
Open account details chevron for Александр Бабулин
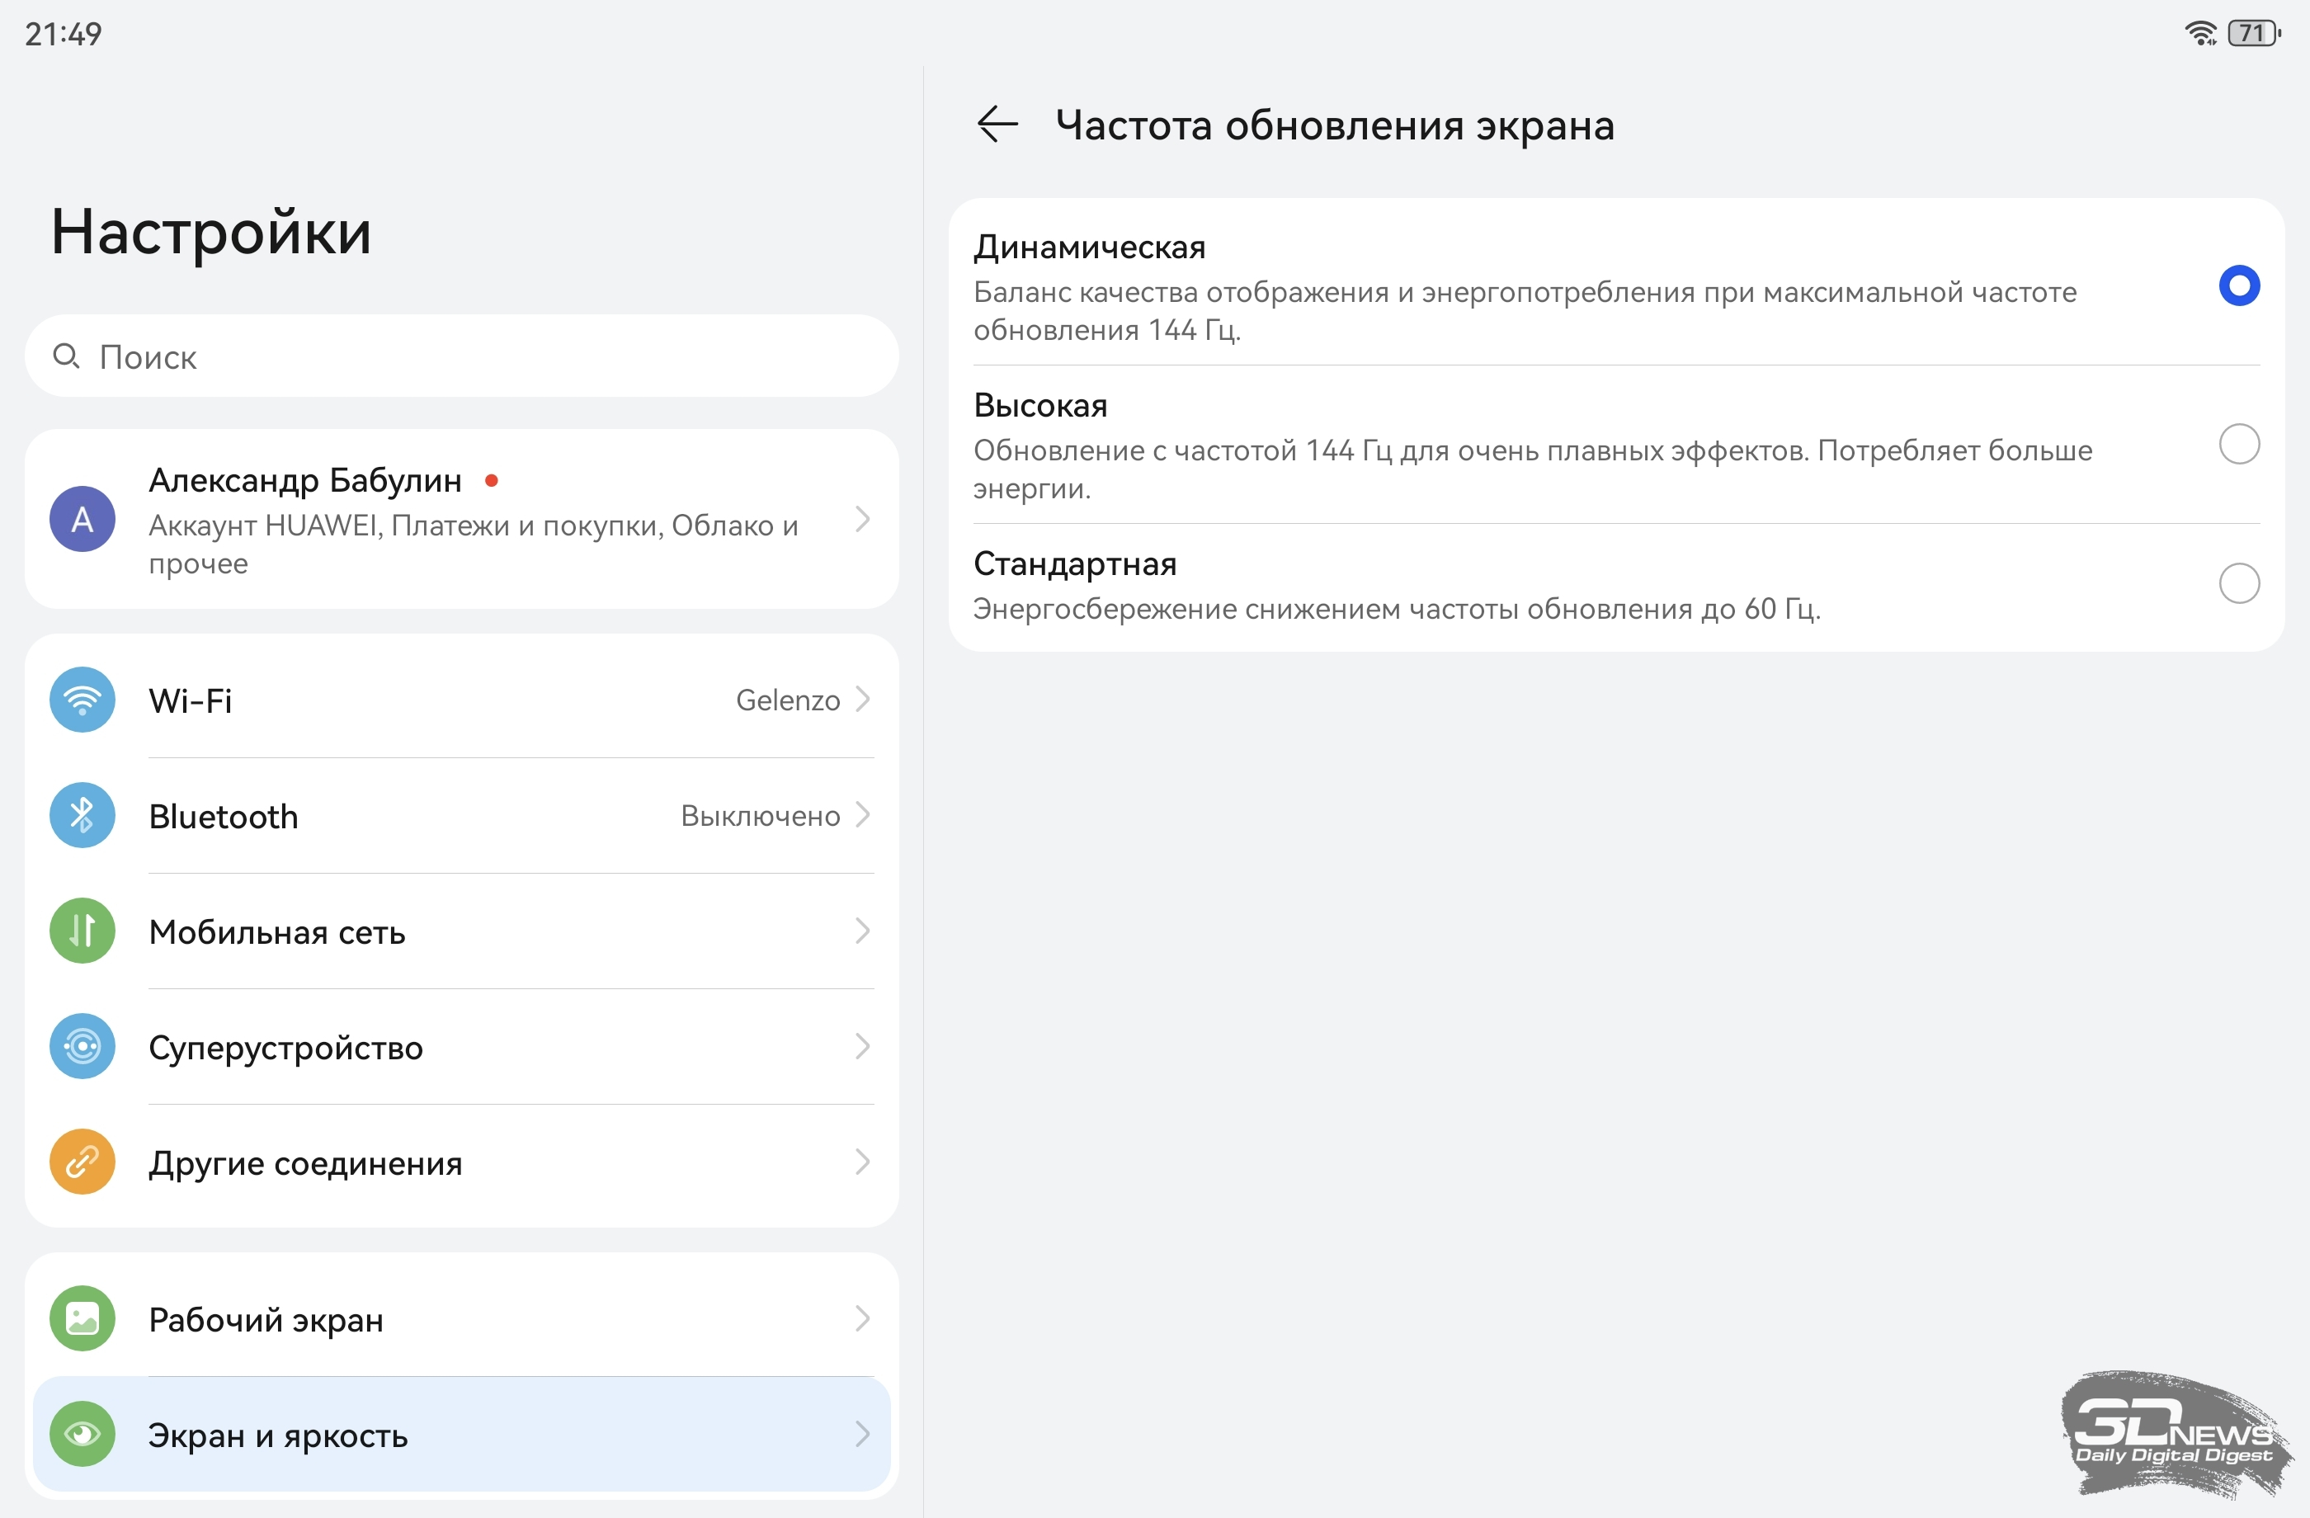[862, 519]
